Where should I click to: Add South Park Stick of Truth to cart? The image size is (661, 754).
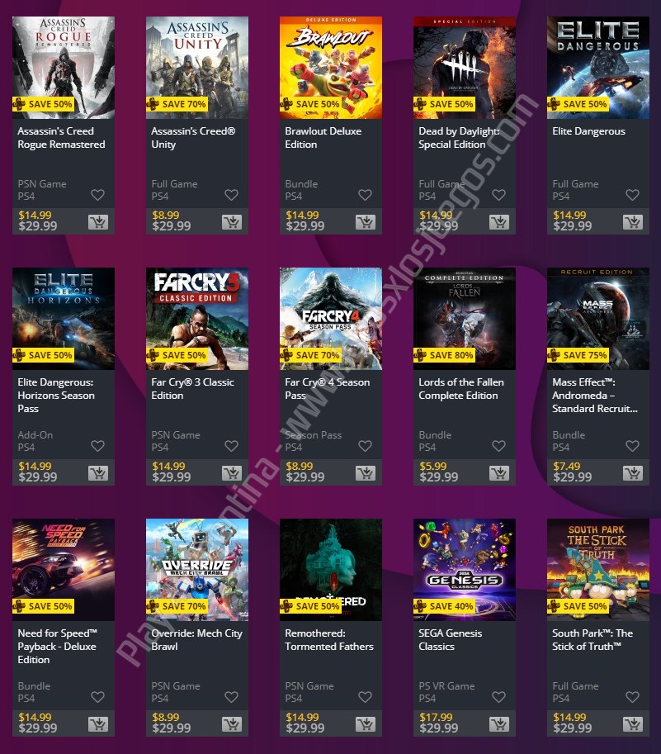633,723
